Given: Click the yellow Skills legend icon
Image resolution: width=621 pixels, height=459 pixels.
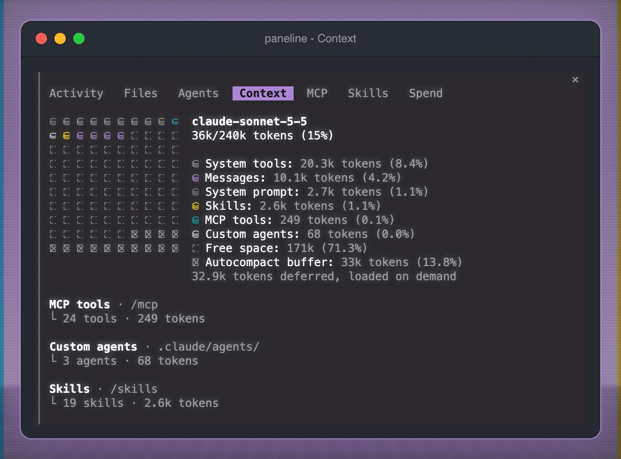Looking at the screenshot, I should point(196,206).
